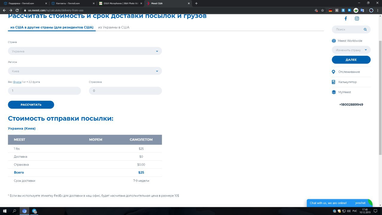Image resolution: width=382 pixels, height=215 pixels.
Task: Select из США в другие страны tab
Action: point(52,27)
